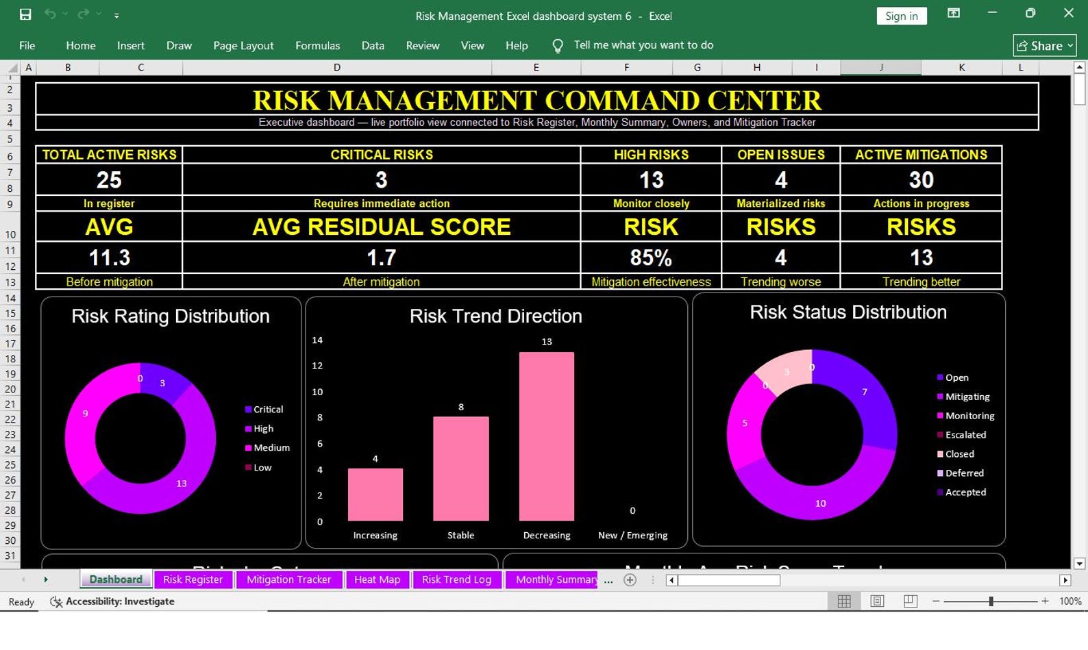Click the zoom slider handle
The width and height of the screenshot is (1088, 650).
[991, 601]
